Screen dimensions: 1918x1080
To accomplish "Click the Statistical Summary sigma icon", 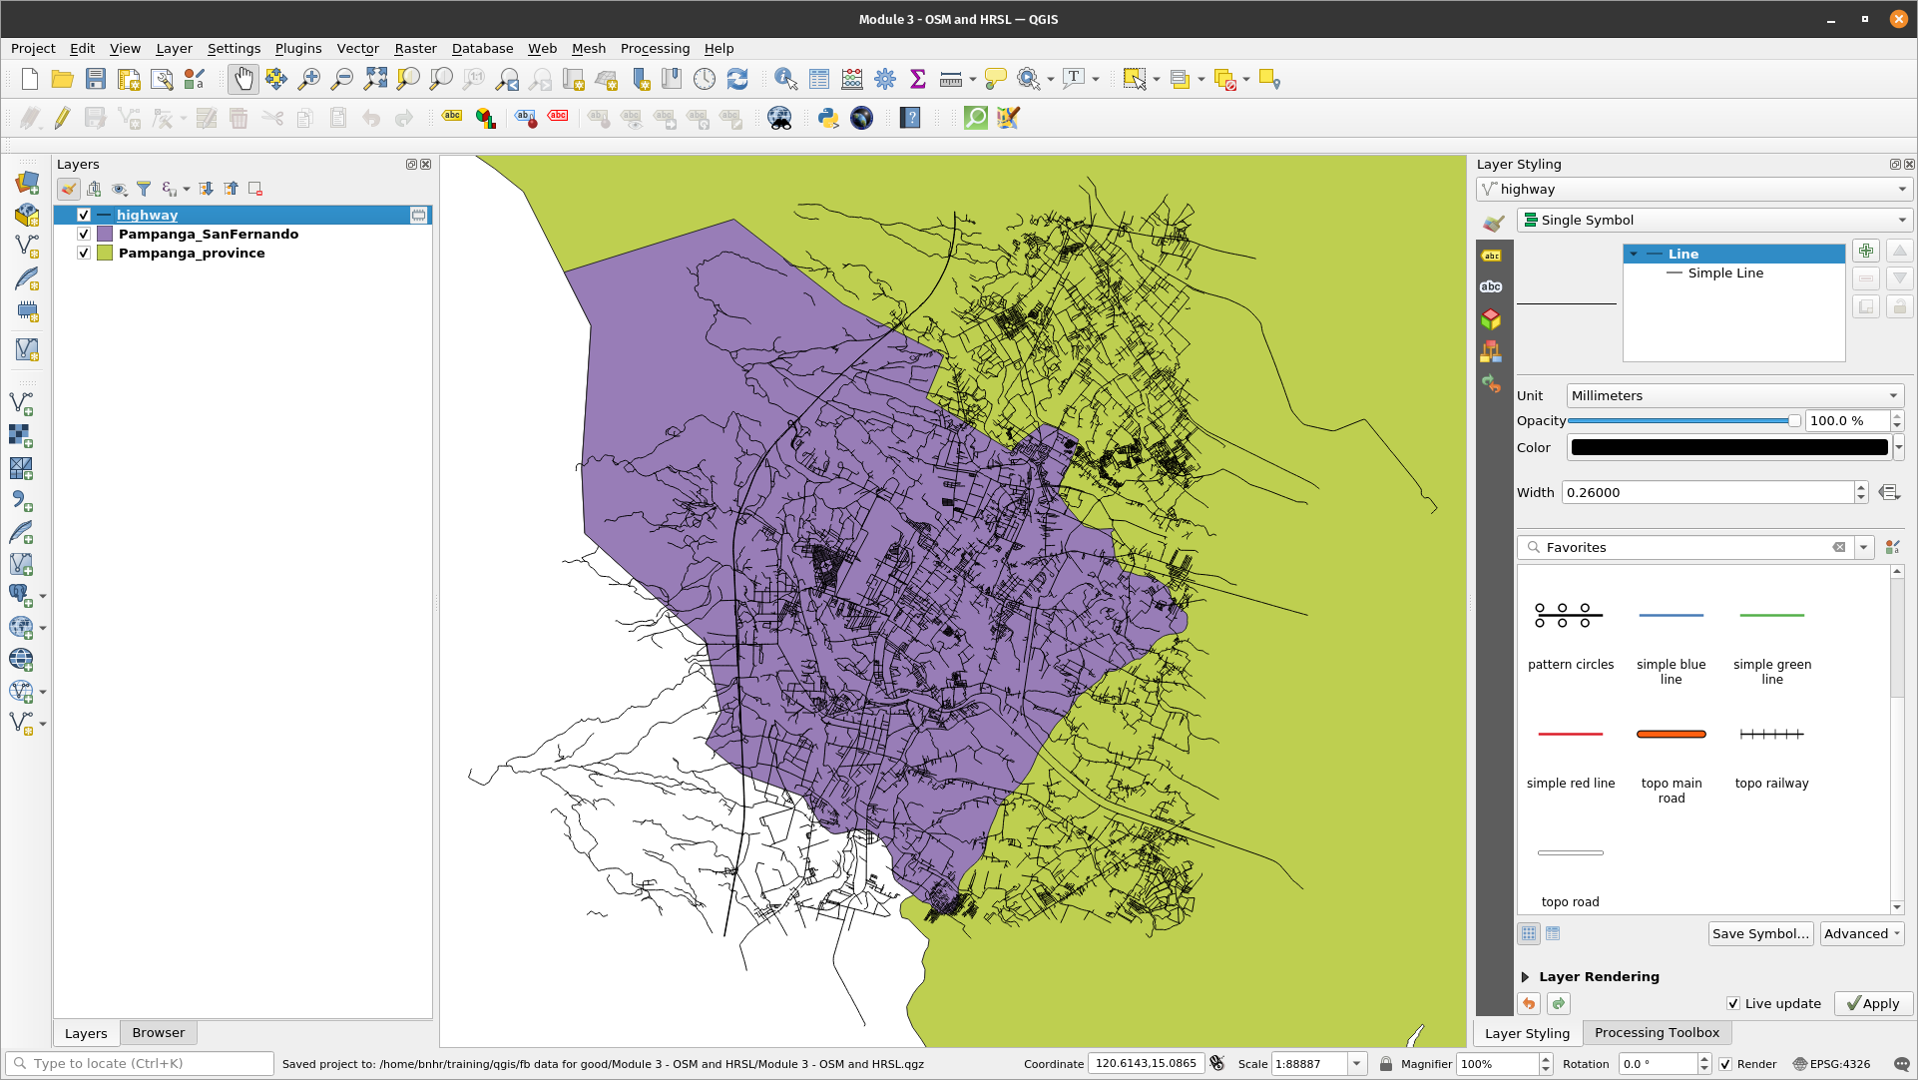I will [x=917, y=79].
